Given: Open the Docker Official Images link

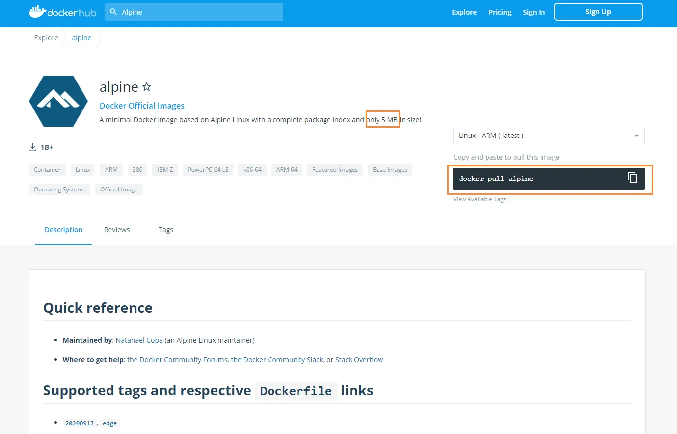Looking at the screenshot, I should (x=142, y=106).
